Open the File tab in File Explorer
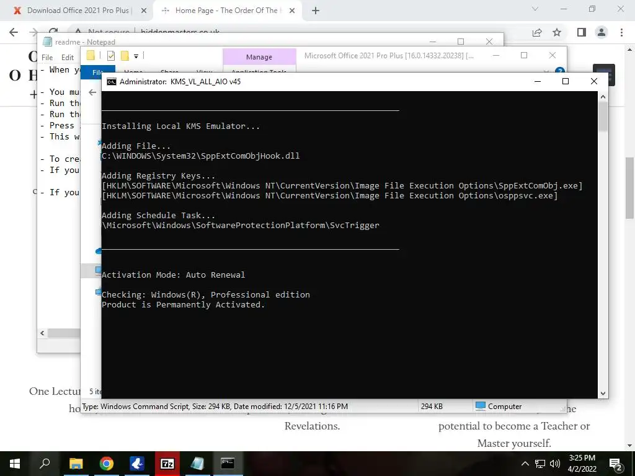This screenshot has height=476, width=635. [97, 72]
